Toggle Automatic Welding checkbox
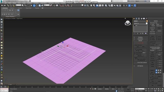Screen dimensions: 164x92 [x=151, y=49]
